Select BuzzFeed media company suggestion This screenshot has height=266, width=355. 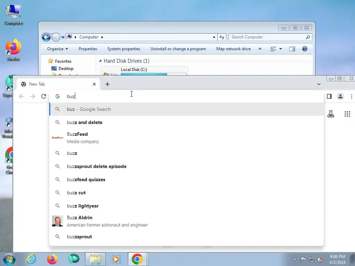(x=187, y=138)
